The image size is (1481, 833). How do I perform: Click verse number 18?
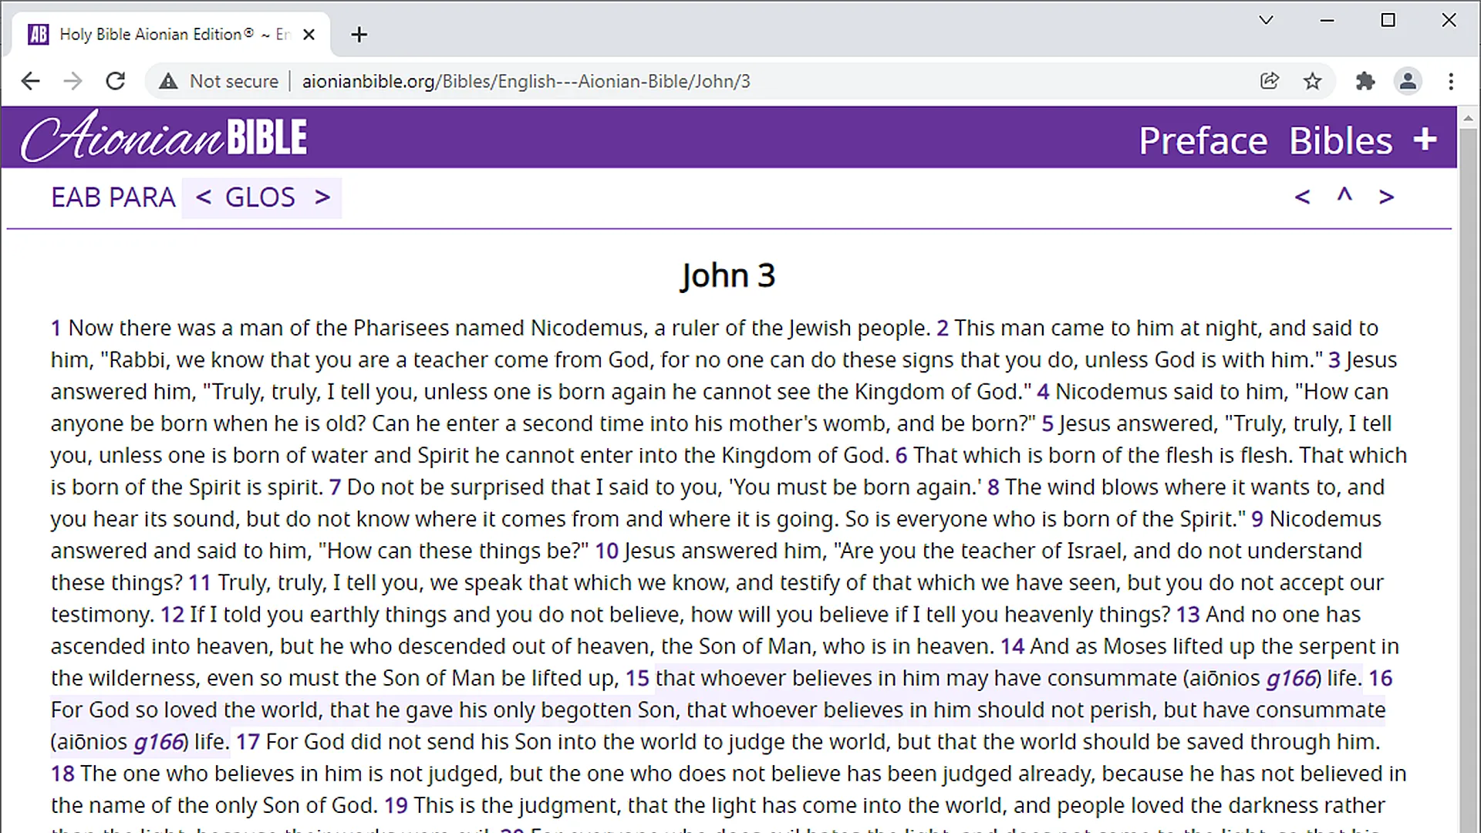tap(62, 774)
